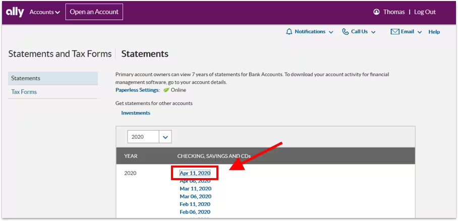Open the Thomas profile link

[394, 12]
